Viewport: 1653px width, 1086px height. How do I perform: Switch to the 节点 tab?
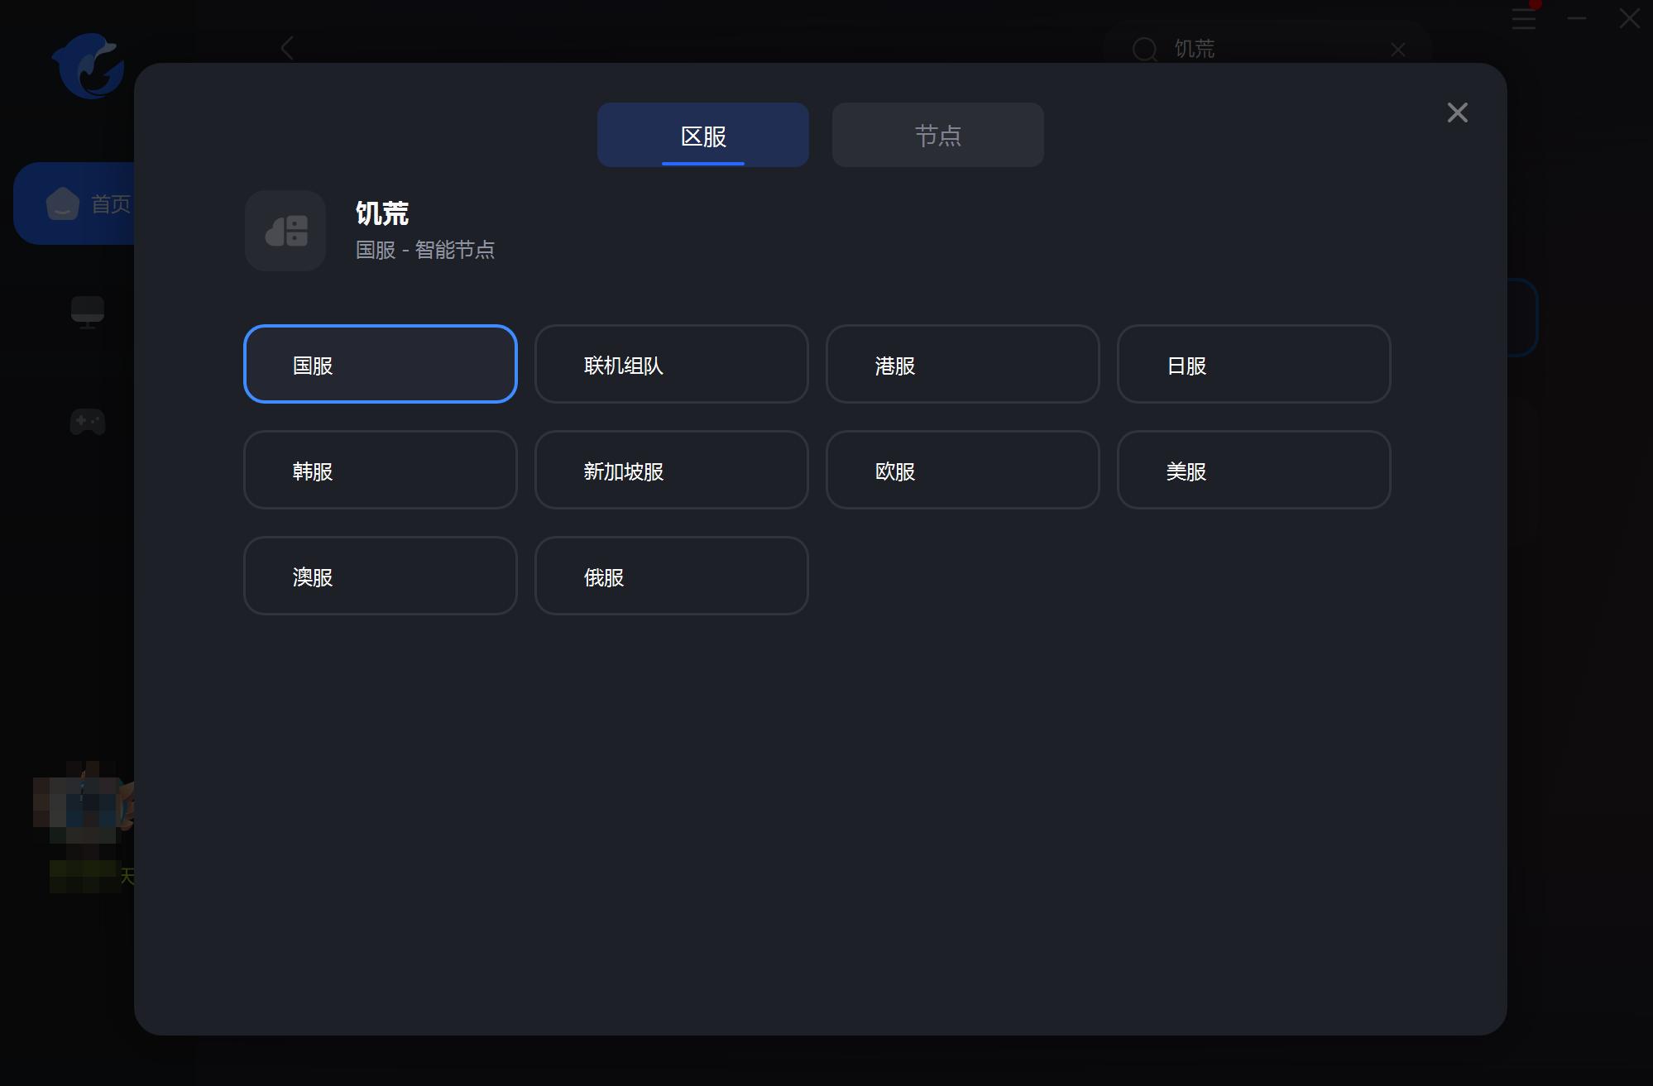[x=937, y=135]
